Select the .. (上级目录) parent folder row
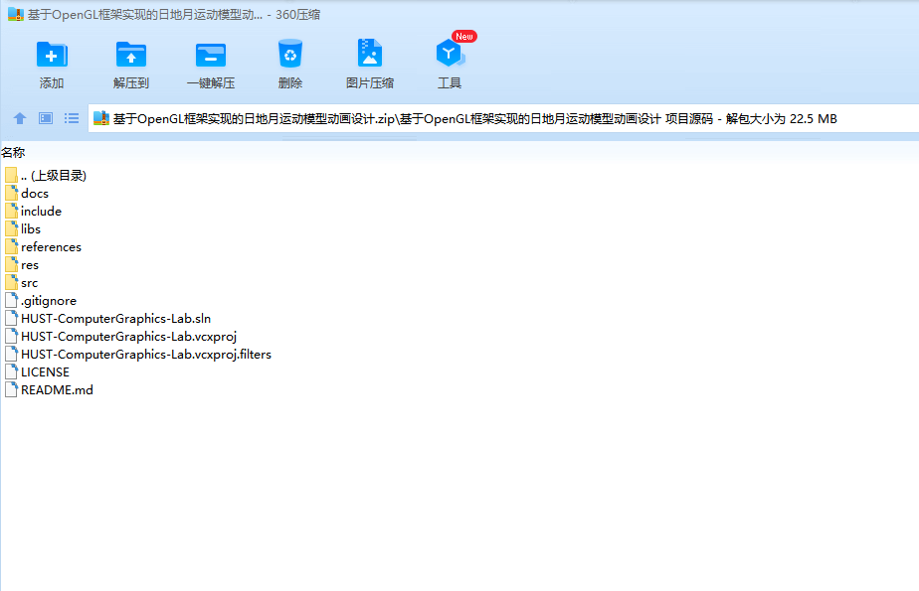Image resolution: width=919 pixels, height=591 pixels. coord(46,175)
